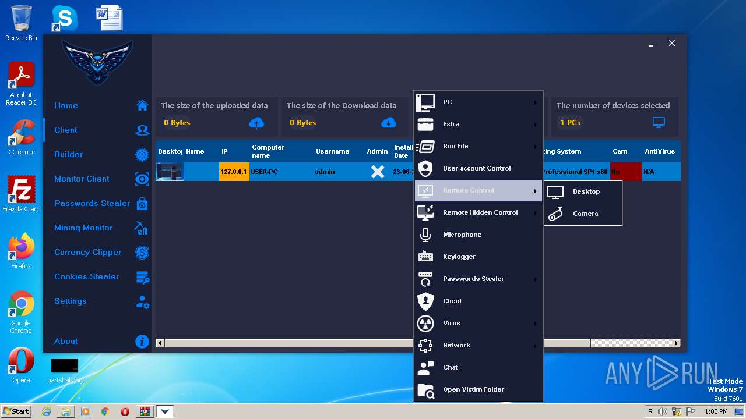Click the User account Control shield icon

pyautogui.click(x=425, y=168)
